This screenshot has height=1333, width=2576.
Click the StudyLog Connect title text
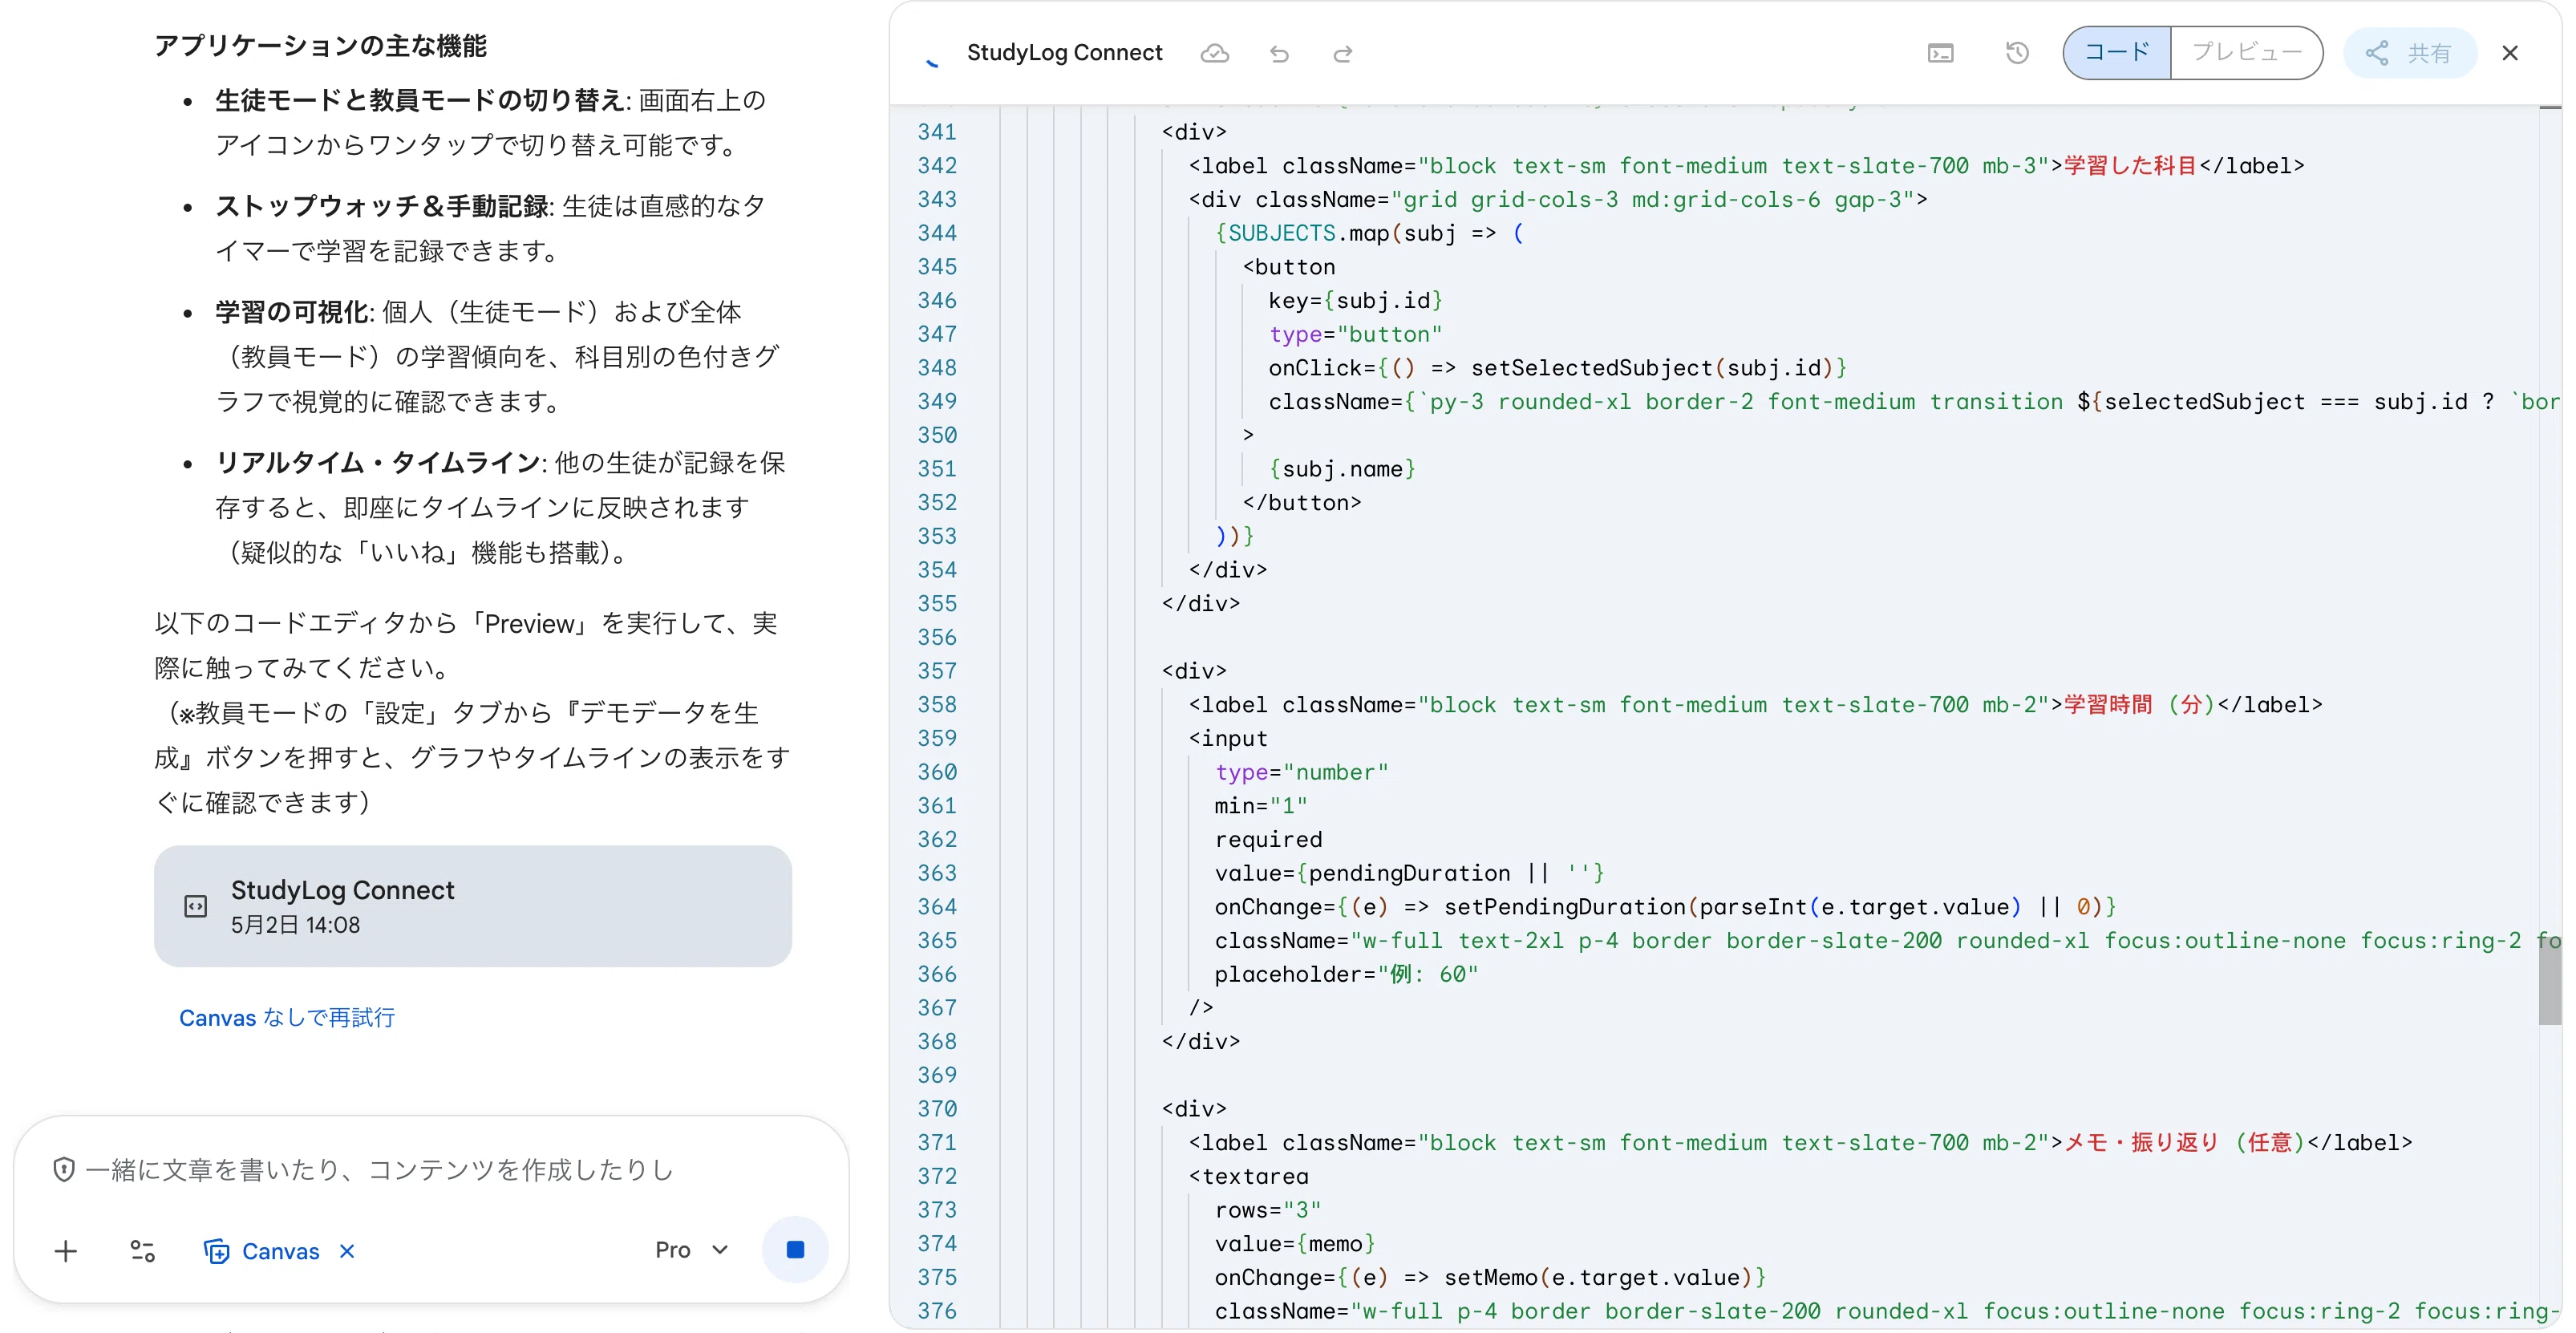(x=1064, y=53)
